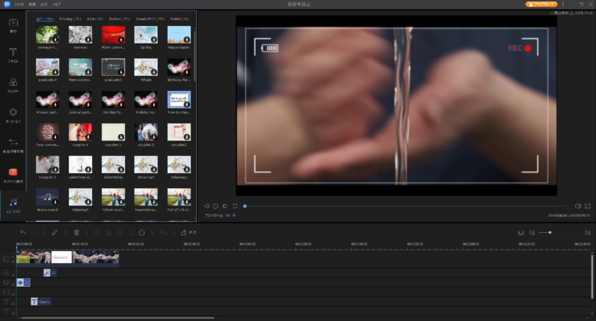Viewport: 596px width, 321px height.
Task: Click the redo arrow in timeline toolbar
Action: tap(34, 232)
